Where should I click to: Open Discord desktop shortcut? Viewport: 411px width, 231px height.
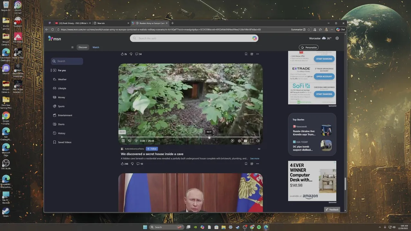(x=6, y=69)
